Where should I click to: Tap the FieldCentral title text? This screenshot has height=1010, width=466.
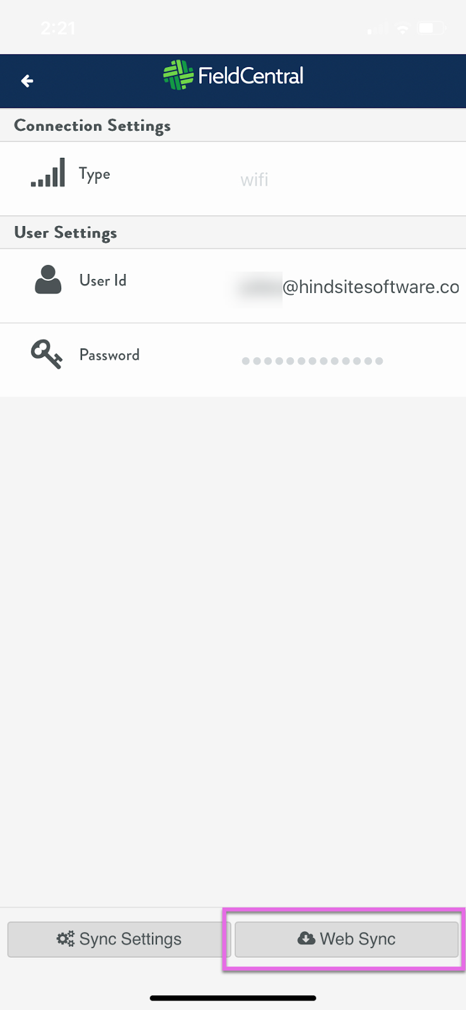(x=250, y=76)
